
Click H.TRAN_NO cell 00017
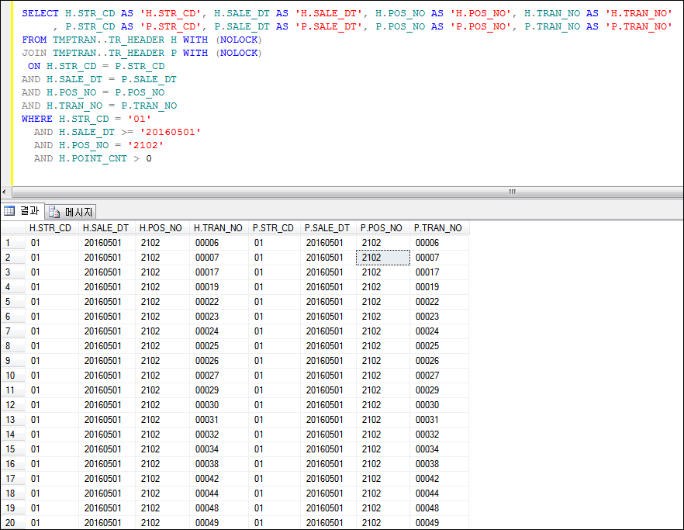219,272
